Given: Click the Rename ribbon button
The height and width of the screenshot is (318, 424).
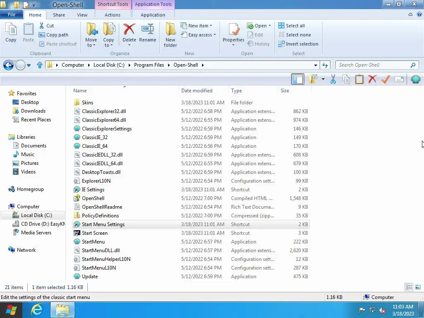Looking at the screenshot, I should pyautogui.click(x=148, y=32).
